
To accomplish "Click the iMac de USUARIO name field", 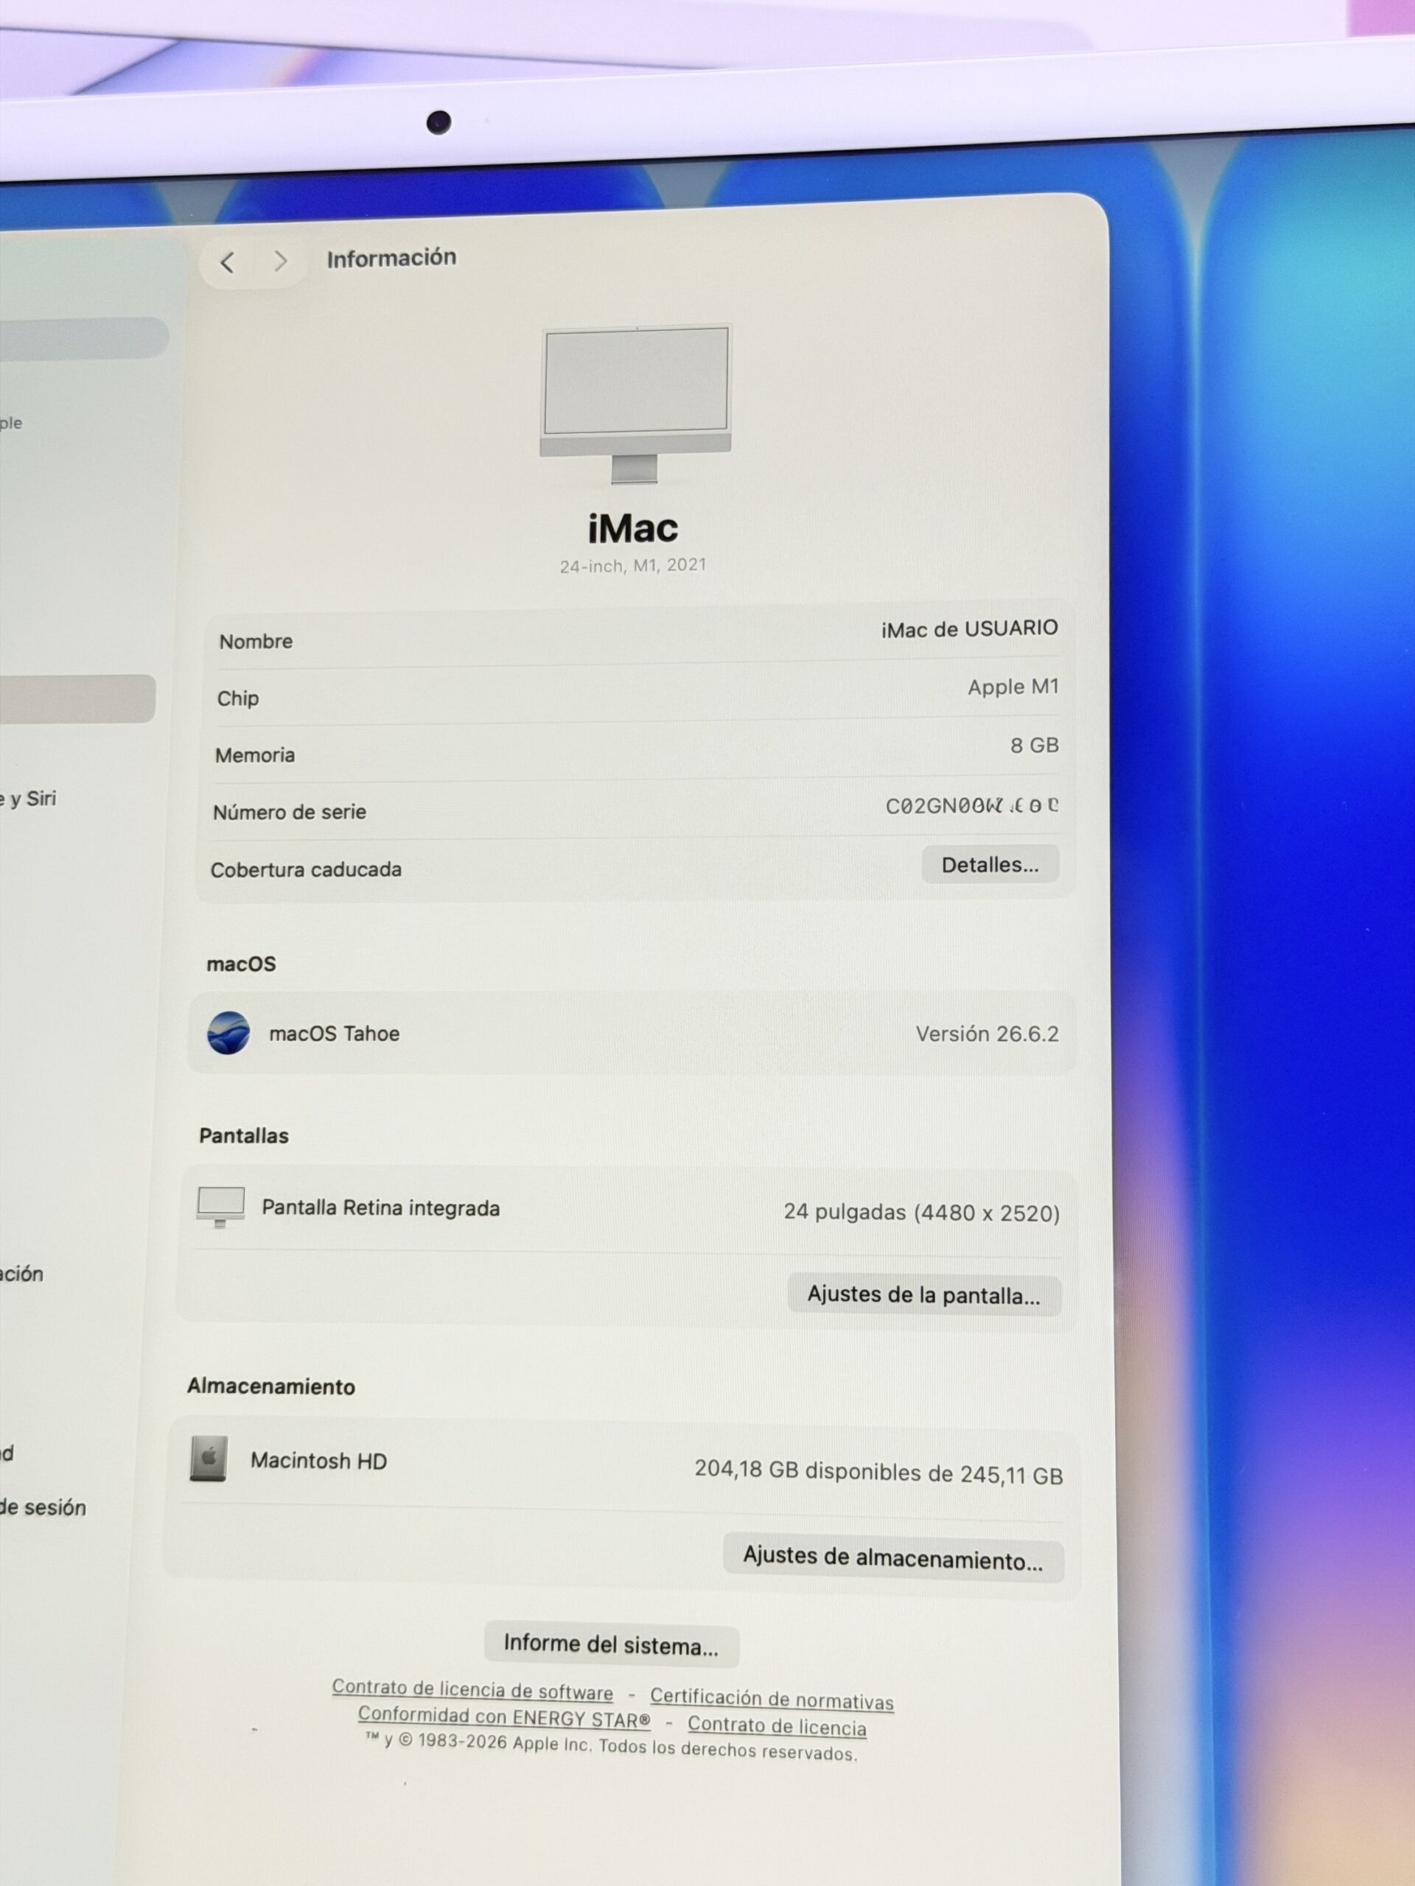I will (970, 629).
